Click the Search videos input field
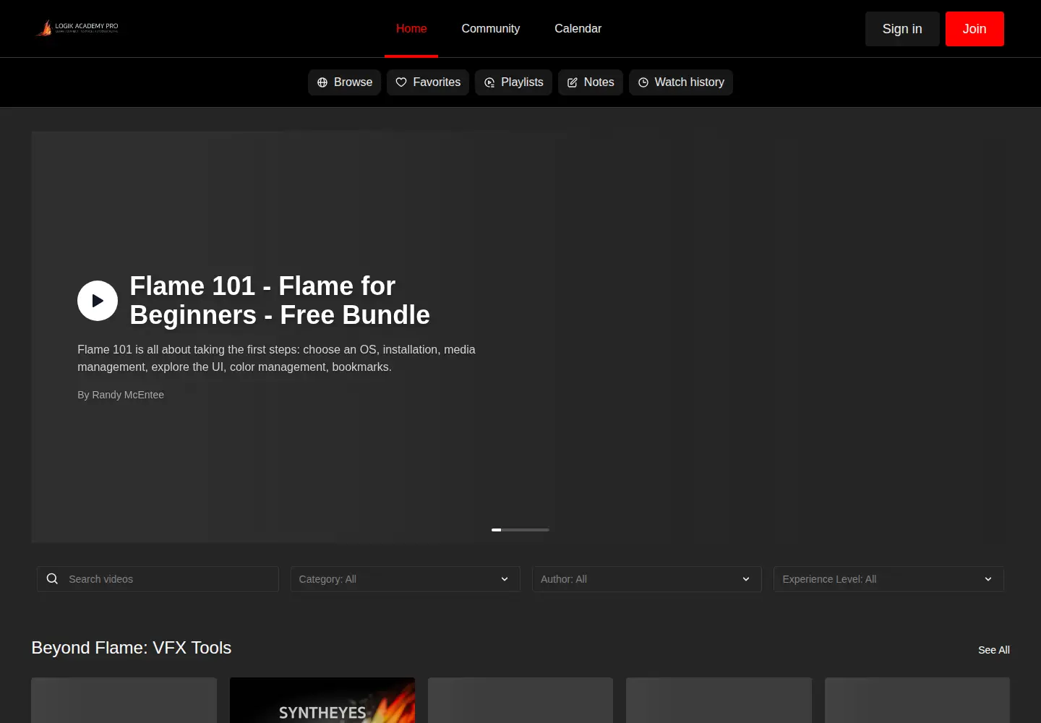 pyautogui.click(x=158, y=579)
